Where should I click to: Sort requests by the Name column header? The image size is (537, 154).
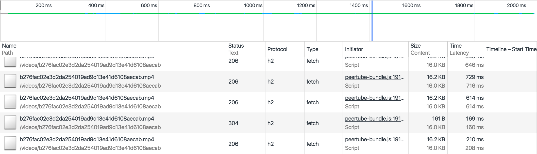[9, 46]
